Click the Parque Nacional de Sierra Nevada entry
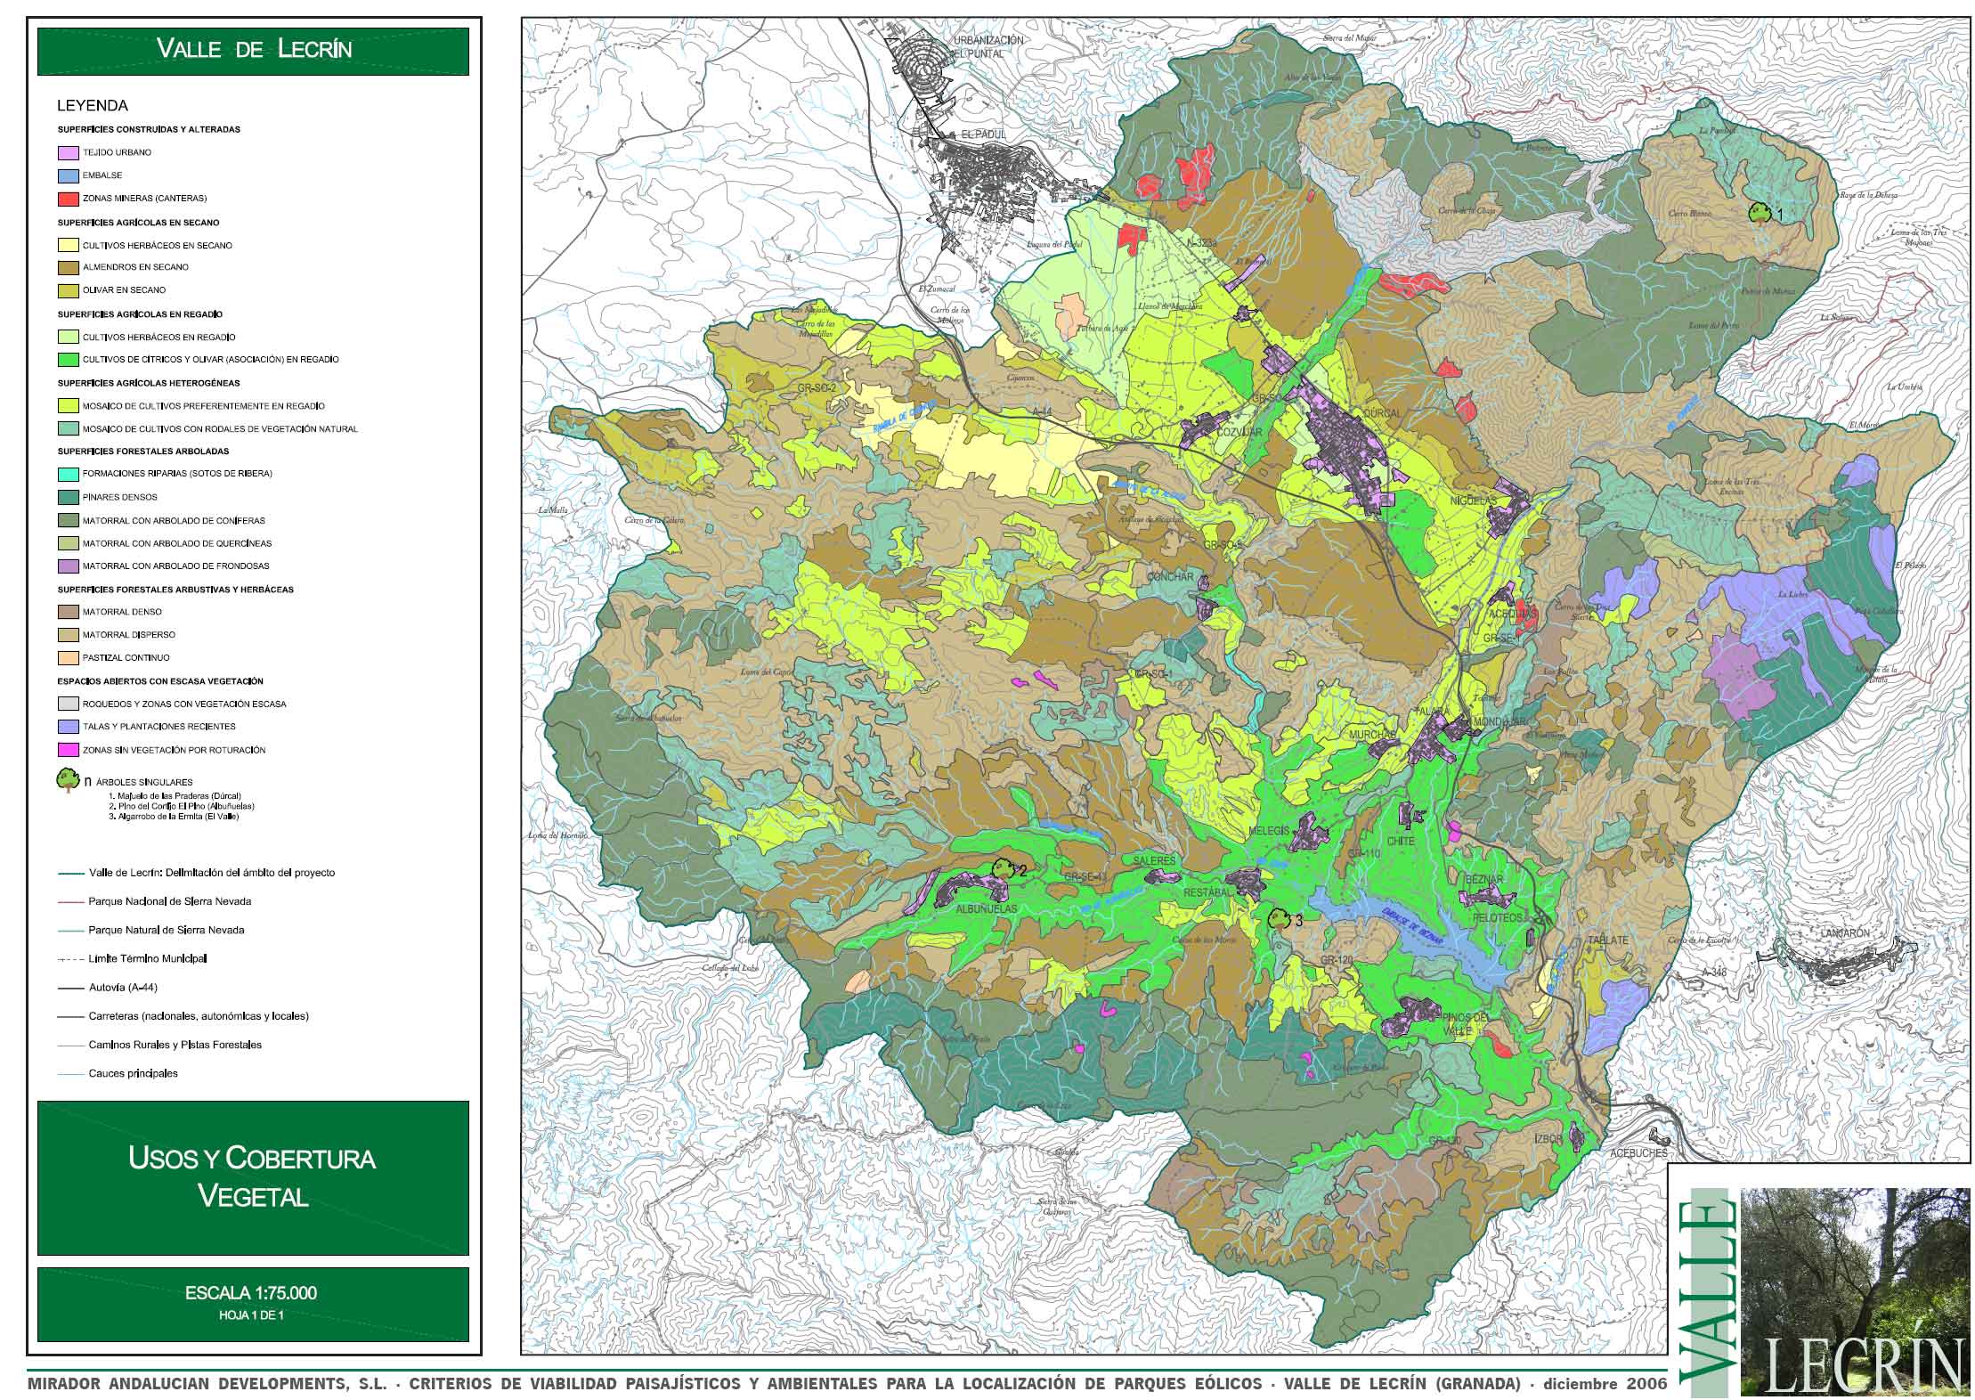1975x1400 pixels. [x=169, y=901]
